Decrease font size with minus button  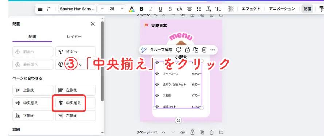point(102,9)
